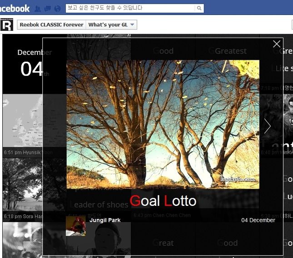Click the Reebok R logo icon
This screenshot has height=258, width=293.
pos(7,24)
